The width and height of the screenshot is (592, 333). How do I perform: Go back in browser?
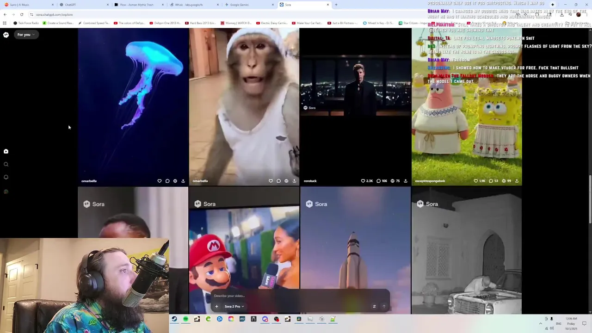(5, 14)
